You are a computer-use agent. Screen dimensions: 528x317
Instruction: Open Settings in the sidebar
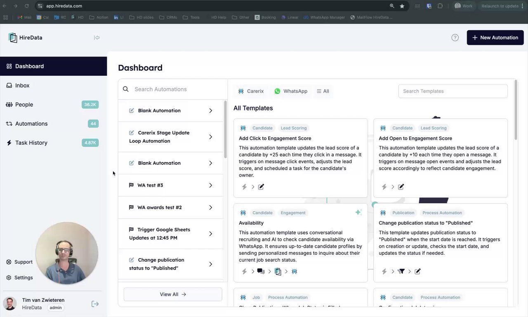[19, 277]
